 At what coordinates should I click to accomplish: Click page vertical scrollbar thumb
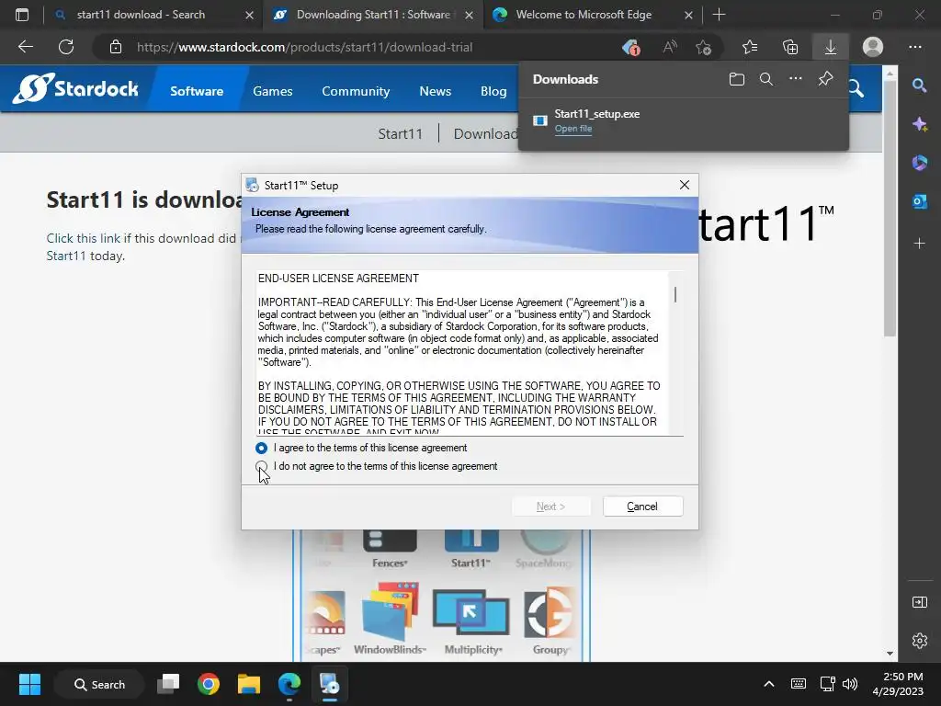pyautogui.click(x=890, y=209)
